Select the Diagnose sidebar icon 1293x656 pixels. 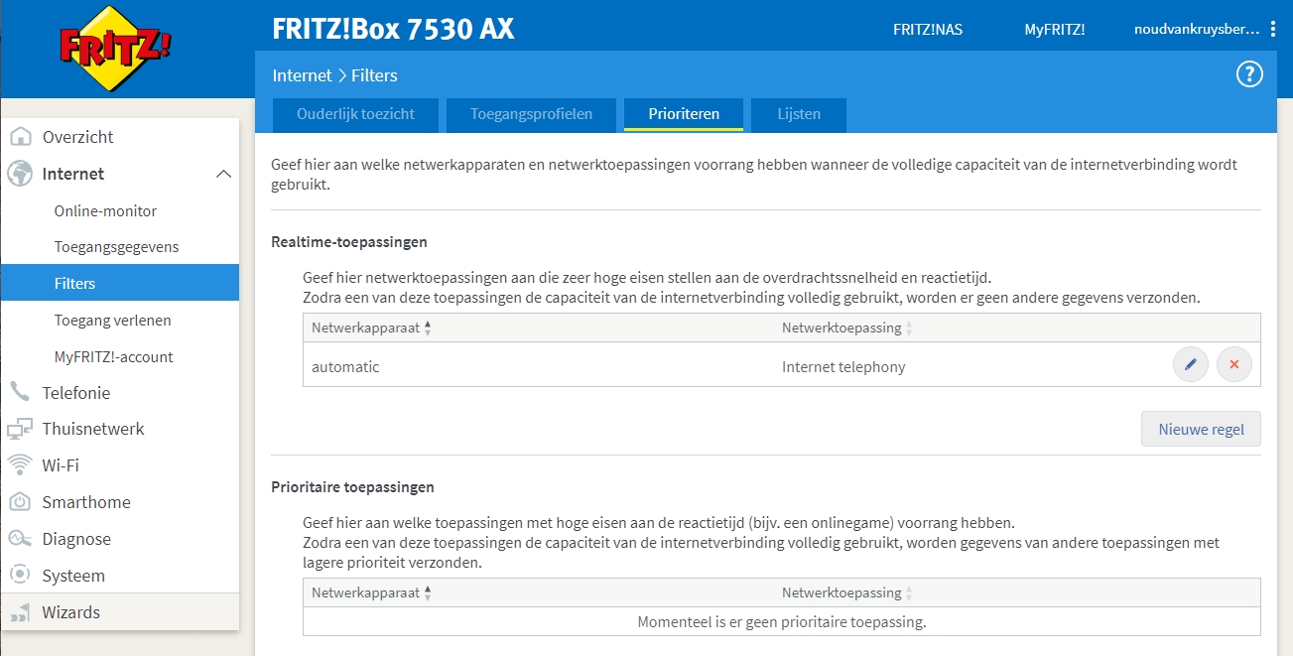tap(21, 538)
